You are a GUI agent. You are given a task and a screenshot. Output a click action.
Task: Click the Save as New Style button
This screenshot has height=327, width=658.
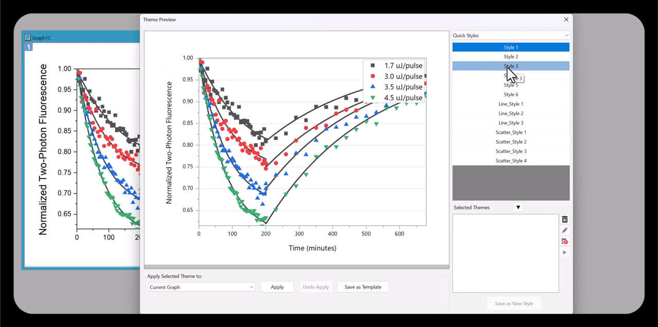[x=514, y=303]
